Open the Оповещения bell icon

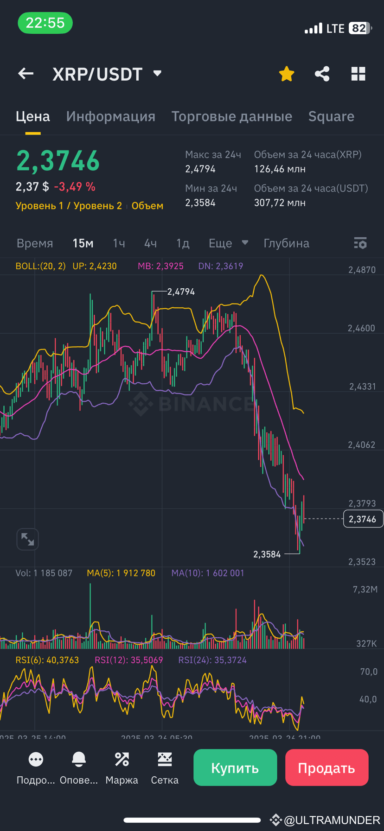(79, 759)
